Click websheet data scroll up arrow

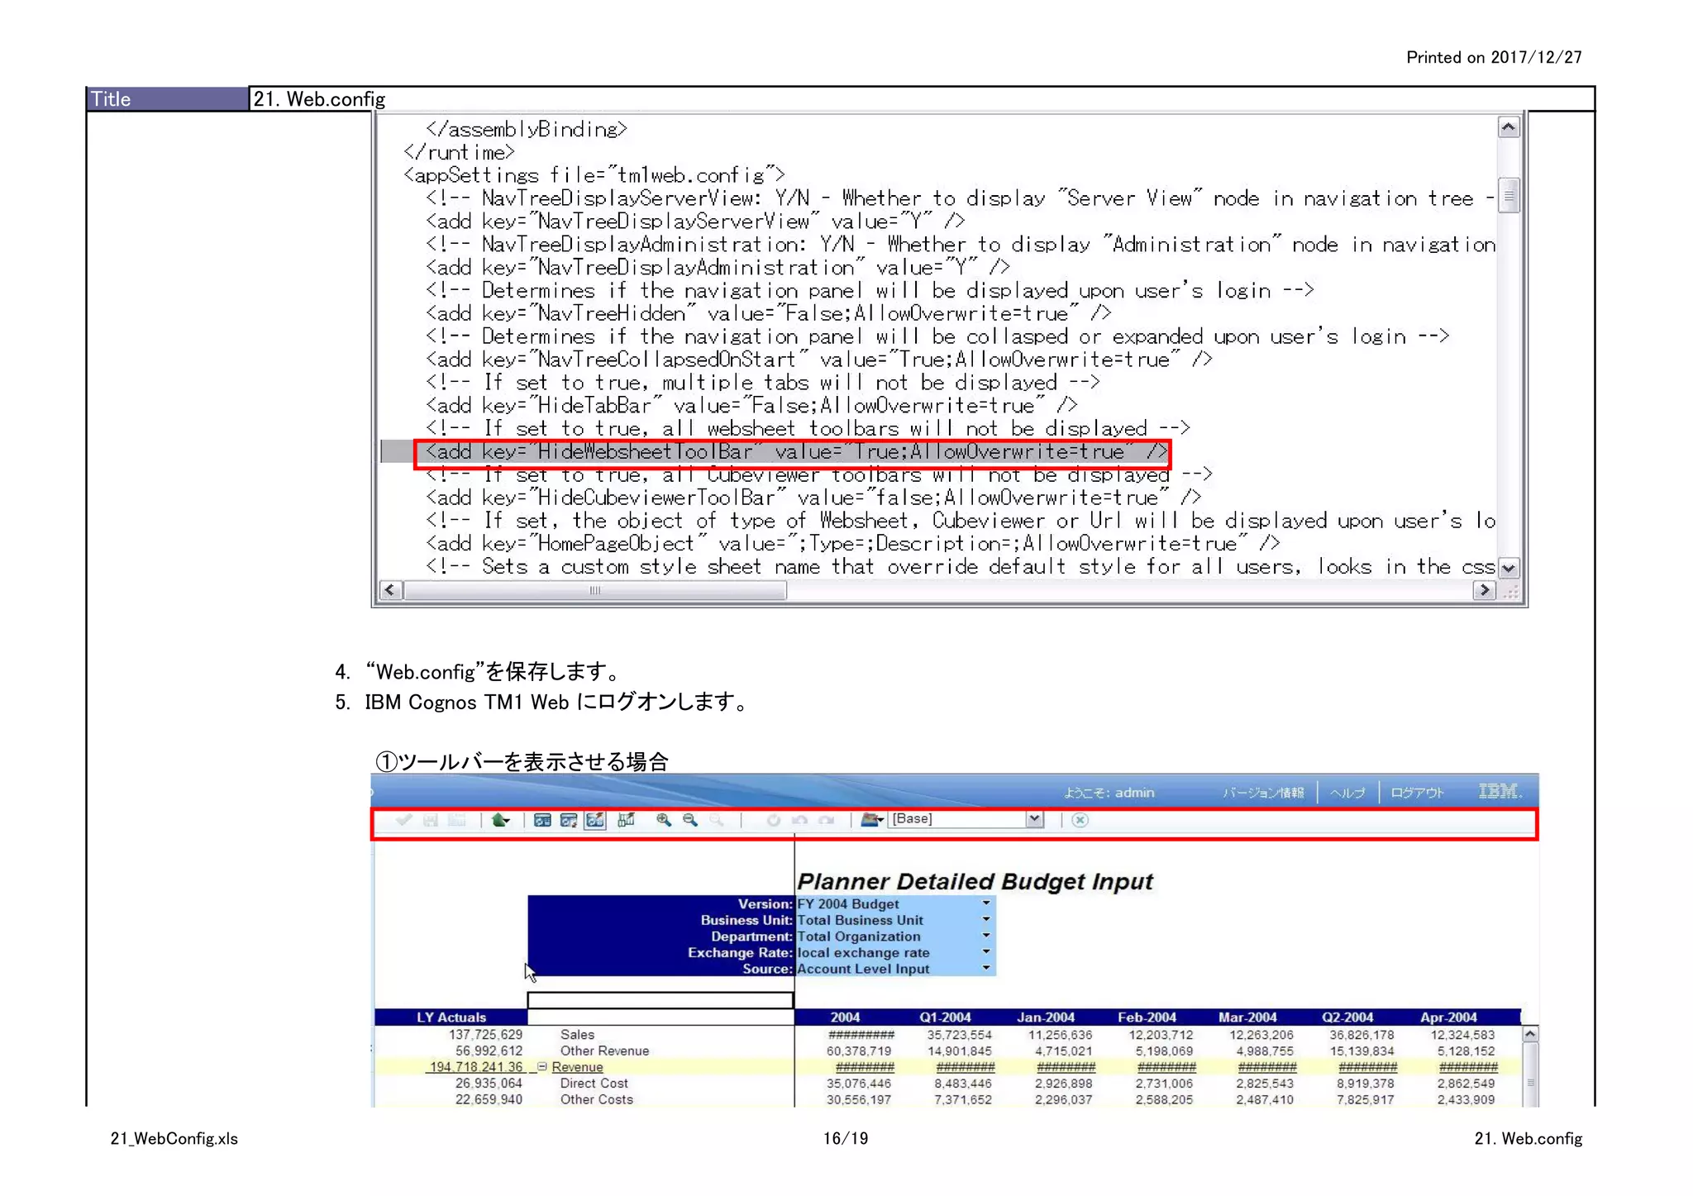(x=1530, y=1034)
